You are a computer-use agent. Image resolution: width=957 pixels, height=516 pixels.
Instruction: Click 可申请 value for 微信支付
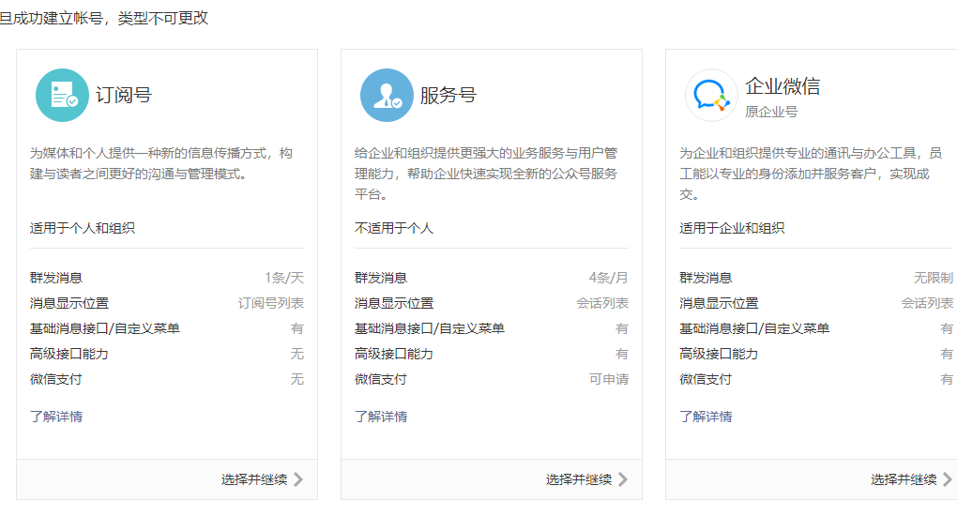(609, 379)
